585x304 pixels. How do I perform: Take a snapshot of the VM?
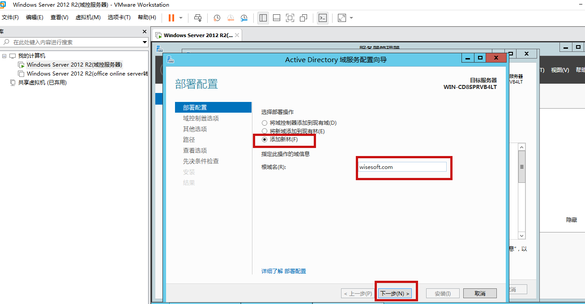pyautogui.click(x=217, y=18)
